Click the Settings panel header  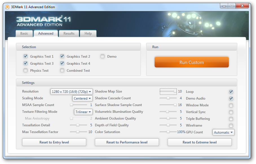pyautogui.click(x=127, y=83)
